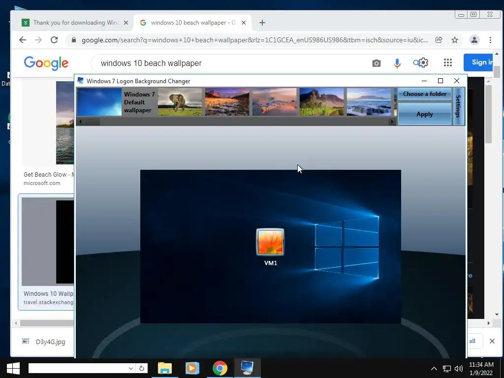Click Apply in Logon Background Changer

(x=425, y=114)
